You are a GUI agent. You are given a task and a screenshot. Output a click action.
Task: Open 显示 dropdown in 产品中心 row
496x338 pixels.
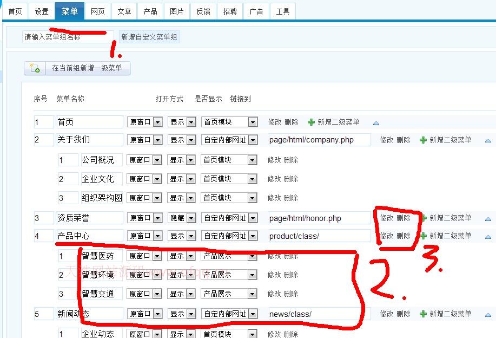coord(182,236)
